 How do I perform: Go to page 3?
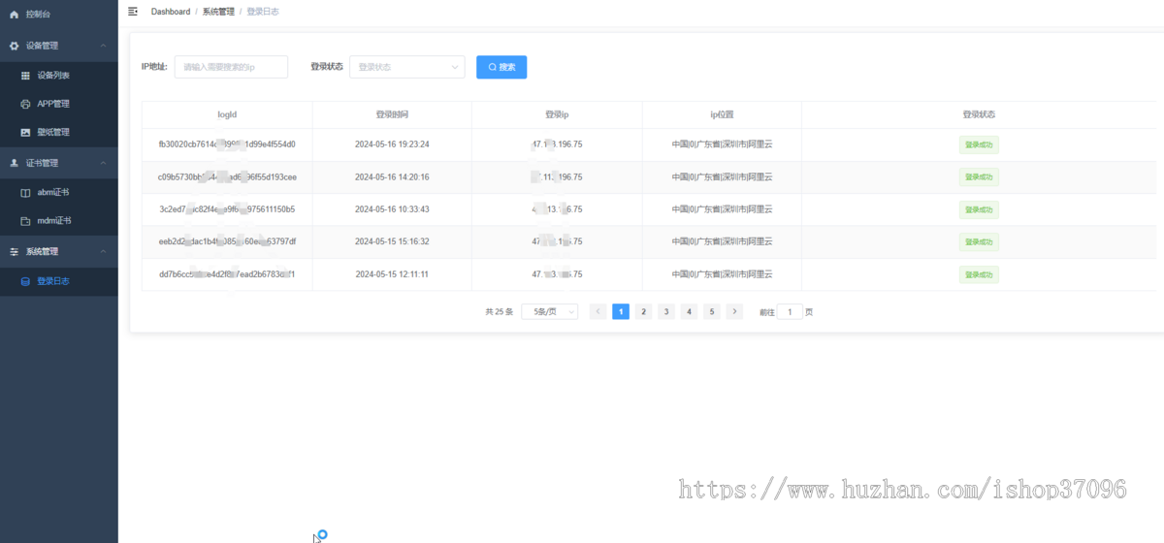pos(666,311)
